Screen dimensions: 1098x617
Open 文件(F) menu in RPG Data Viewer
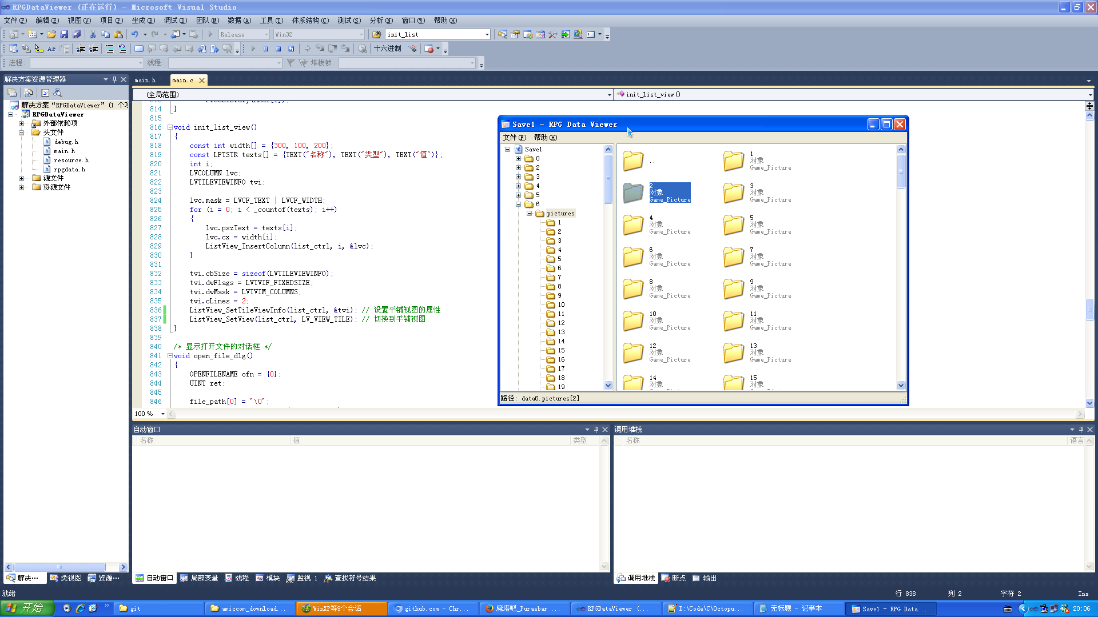click(x=514, y=138)
